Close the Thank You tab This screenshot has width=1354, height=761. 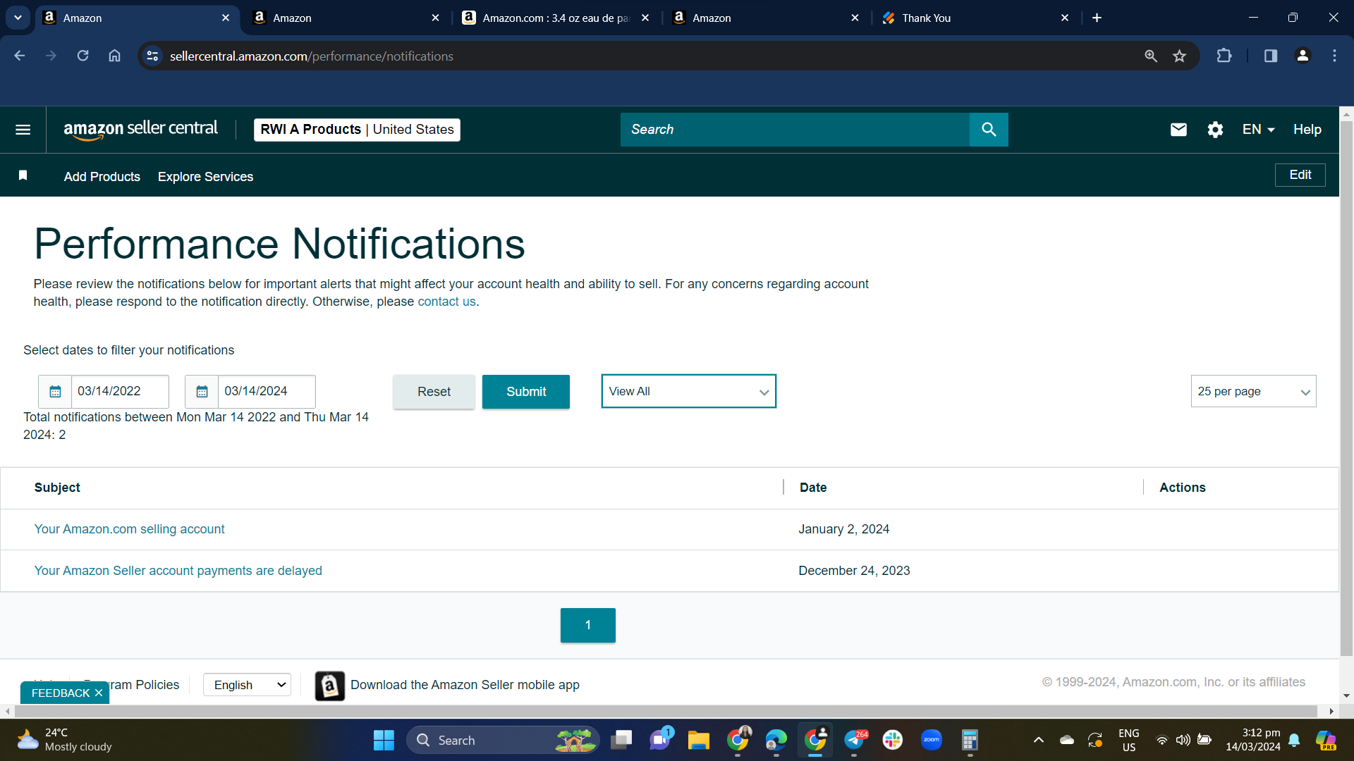click(x=1065, y=18)
